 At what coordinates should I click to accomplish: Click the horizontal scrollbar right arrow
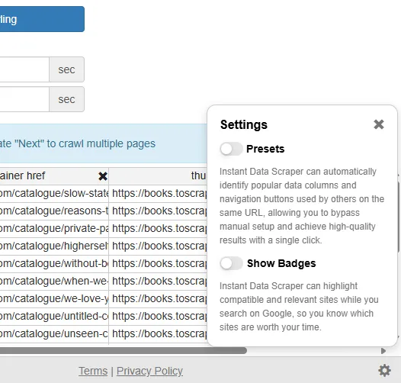tap(383, 351)
